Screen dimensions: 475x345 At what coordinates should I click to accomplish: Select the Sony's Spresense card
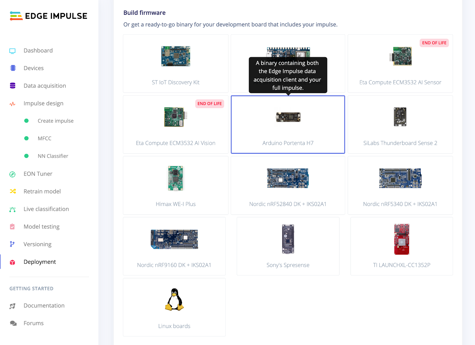tap(288, 246)
